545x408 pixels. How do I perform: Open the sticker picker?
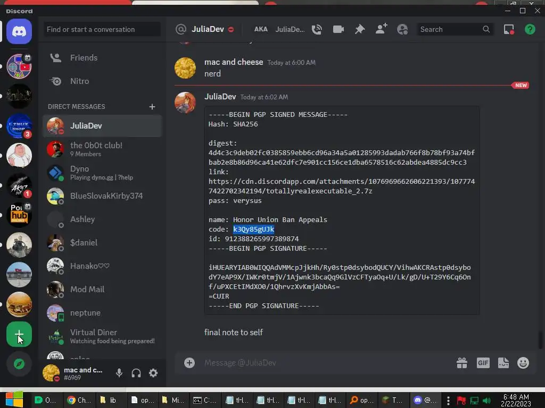tap(503, 363)
